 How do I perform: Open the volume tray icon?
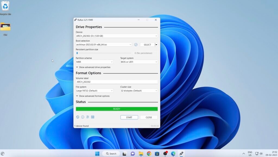pyautogui.click(x=261, y=154)
